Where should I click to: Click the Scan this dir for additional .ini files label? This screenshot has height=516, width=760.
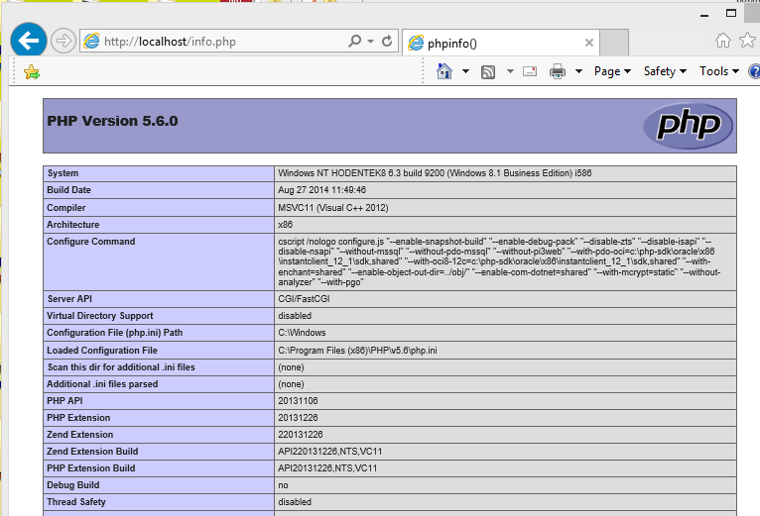click(121, 367)
